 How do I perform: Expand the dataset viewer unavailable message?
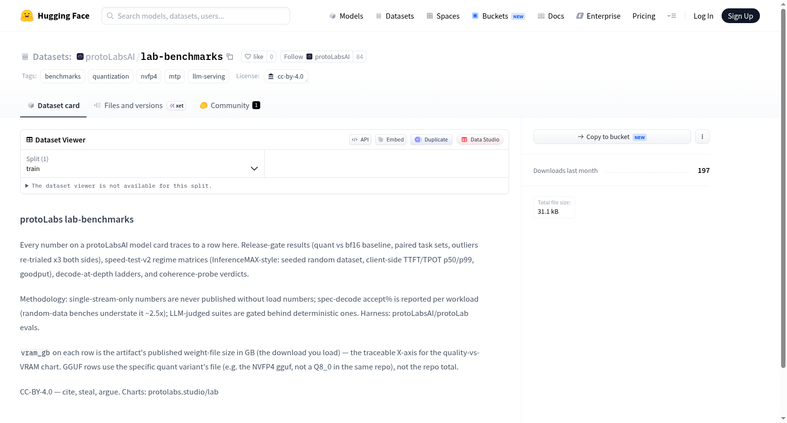[x=119, y=186]
